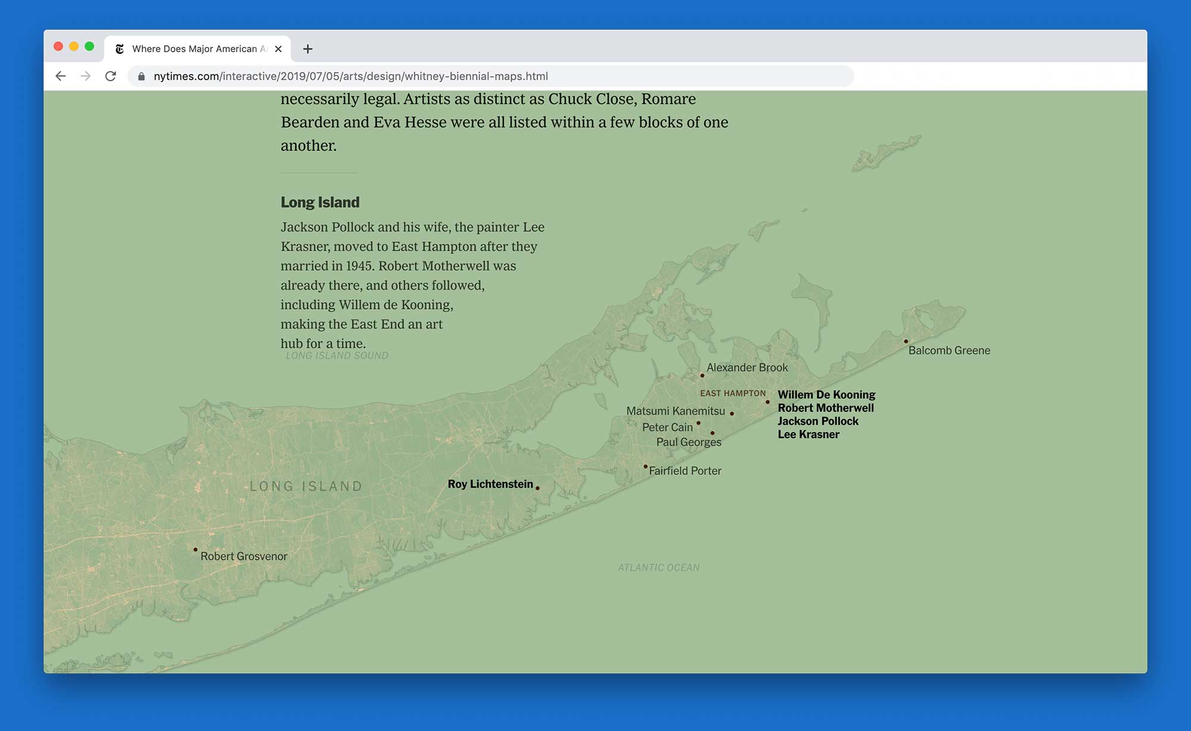The height and width of the screenshot is (731, 1191).
Task: Open a new tab with plus icon
Action: click(307, 49)
